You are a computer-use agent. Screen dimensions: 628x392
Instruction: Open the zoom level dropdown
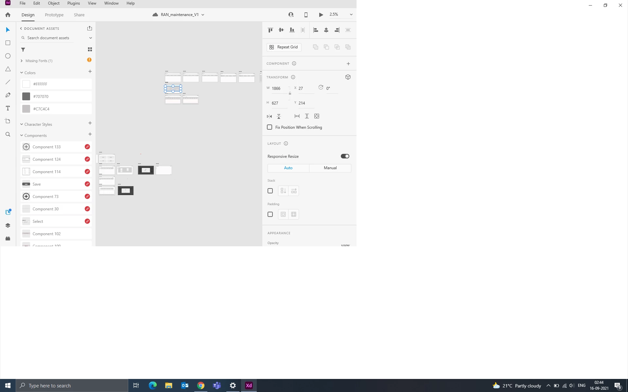click(351, 15)
